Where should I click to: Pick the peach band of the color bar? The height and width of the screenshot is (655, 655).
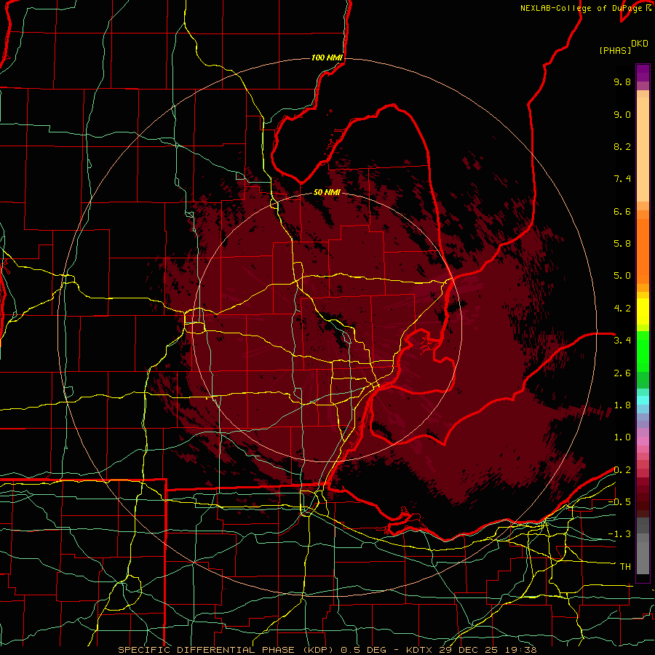[643, 149]
